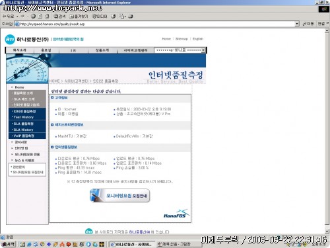The image size is (330, 248).
Task: Select Test History in sidebar
Action: click(x=24, y=117)
